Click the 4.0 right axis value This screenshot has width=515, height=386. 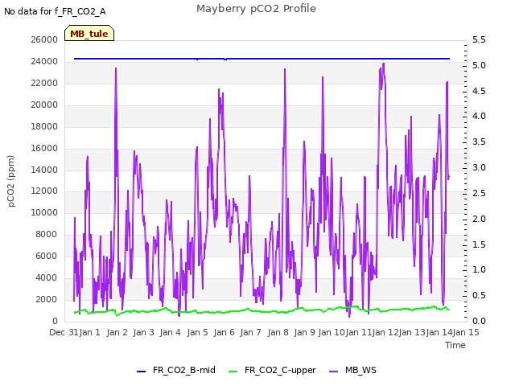pos(479,116)
